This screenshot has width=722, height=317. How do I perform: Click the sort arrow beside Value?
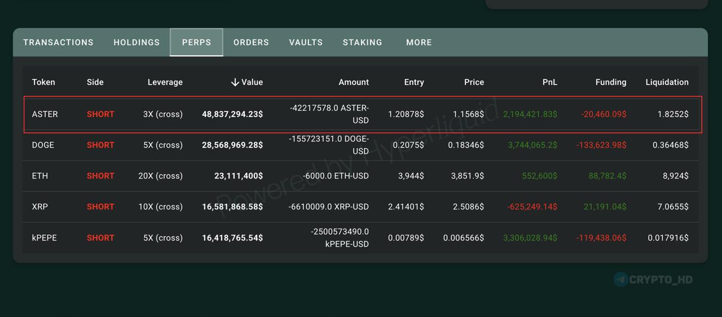coord(235,82)
